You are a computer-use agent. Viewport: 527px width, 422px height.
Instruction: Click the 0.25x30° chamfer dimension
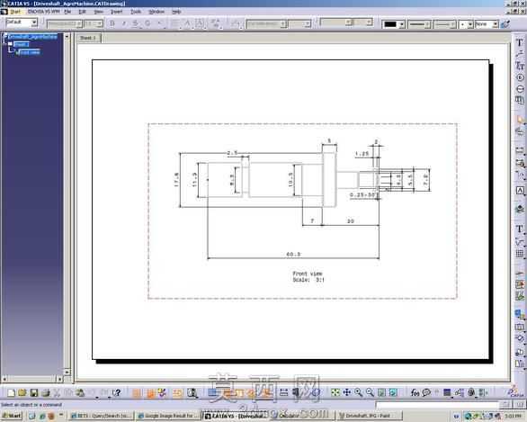tap(362, 195)
